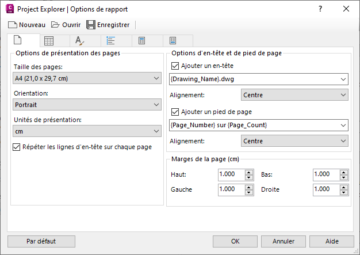Viewport: 360px width, 255px height.
Task: Disable 'Répéter les lignes d'en-tête sur chaque page'
Action: [16, 147]
